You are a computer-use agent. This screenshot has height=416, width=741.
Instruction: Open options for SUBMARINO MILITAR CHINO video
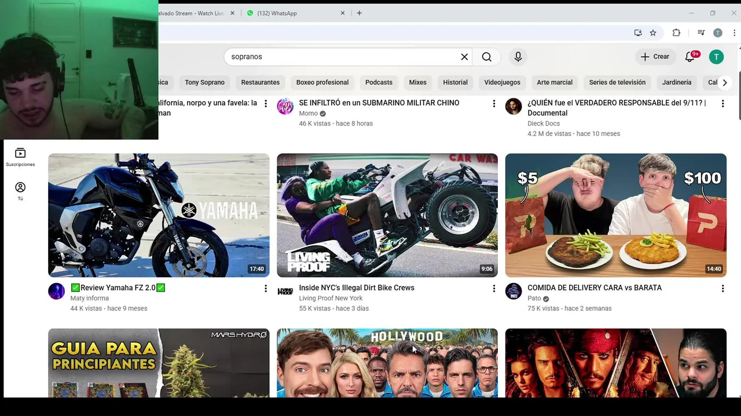pos(494,103)
